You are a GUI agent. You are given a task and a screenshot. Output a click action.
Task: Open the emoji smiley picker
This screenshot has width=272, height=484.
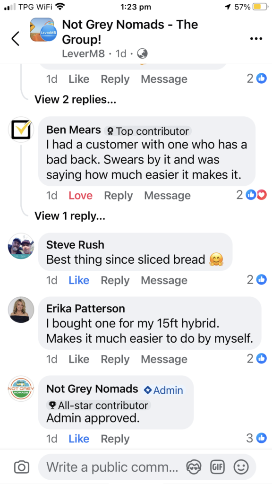[241, 467]
